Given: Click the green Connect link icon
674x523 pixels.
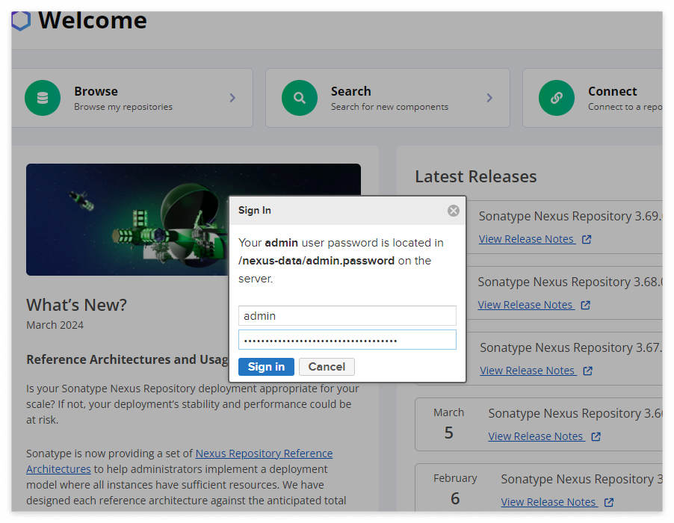Looking at the screenshot, I should (557, 98).
